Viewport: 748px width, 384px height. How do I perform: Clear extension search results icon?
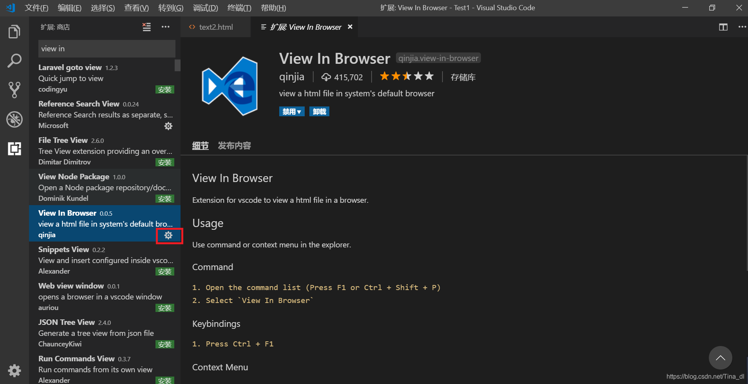(x=146, y=27)
